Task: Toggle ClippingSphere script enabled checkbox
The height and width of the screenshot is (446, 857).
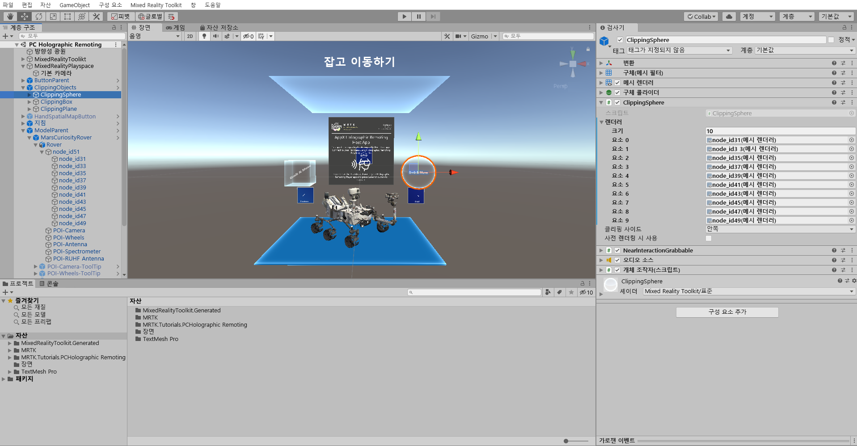Action: [x=617, y=102]
